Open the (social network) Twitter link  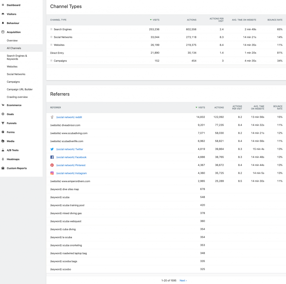[70, 149]
